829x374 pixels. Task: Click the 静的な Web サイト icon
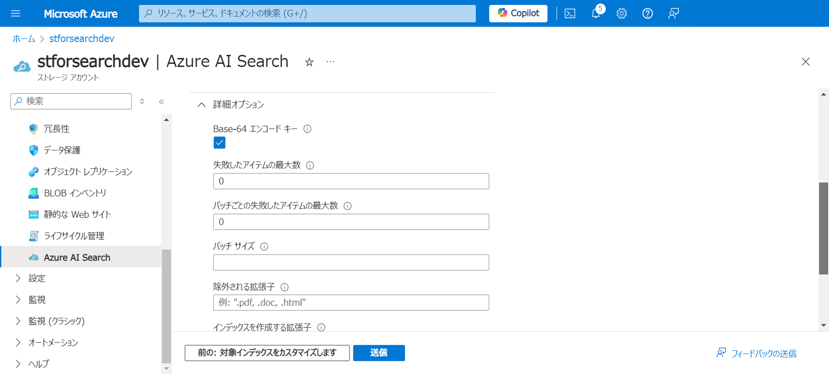[x=34, y=214]
